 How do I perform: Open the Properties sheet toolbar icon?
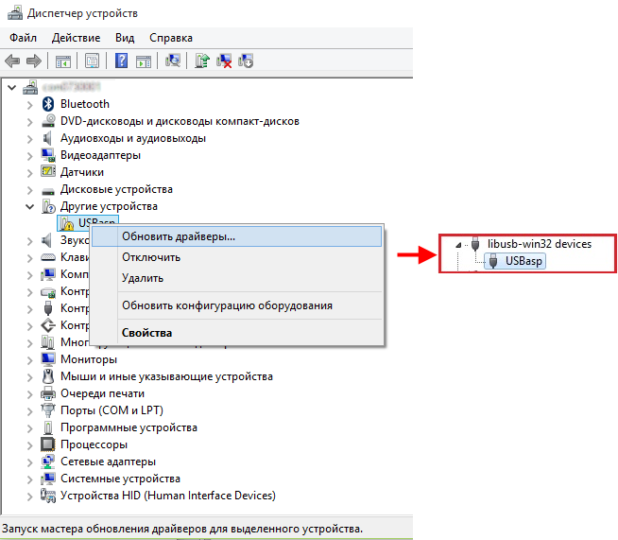[93, 61]
